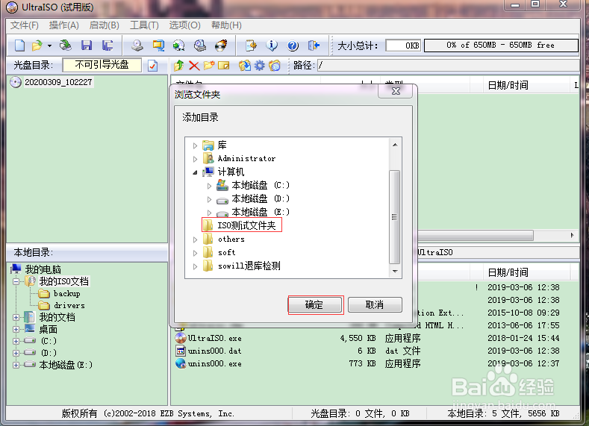Click the Rename label icon

coord(223,66)
